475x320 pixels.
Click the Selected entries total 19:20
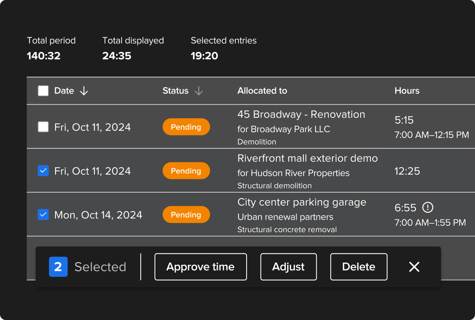click(204, 56)
